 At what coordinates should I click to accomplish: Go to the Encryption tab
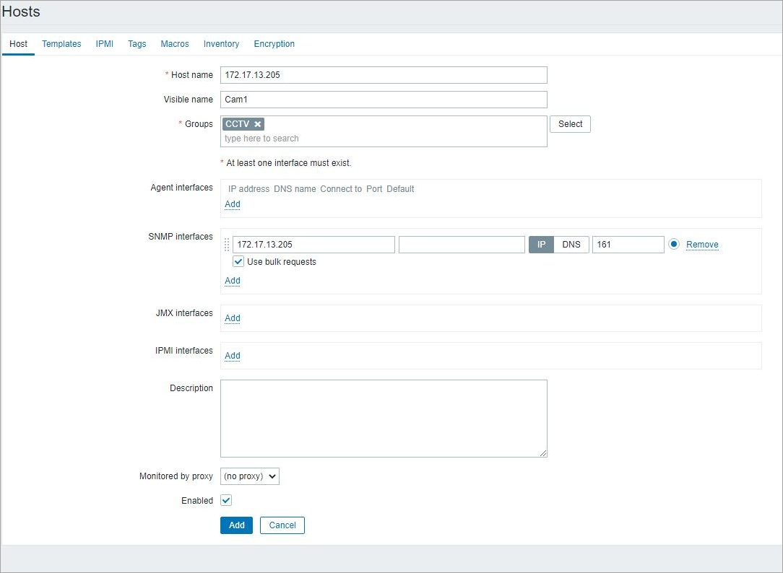[x=274, y=44]
